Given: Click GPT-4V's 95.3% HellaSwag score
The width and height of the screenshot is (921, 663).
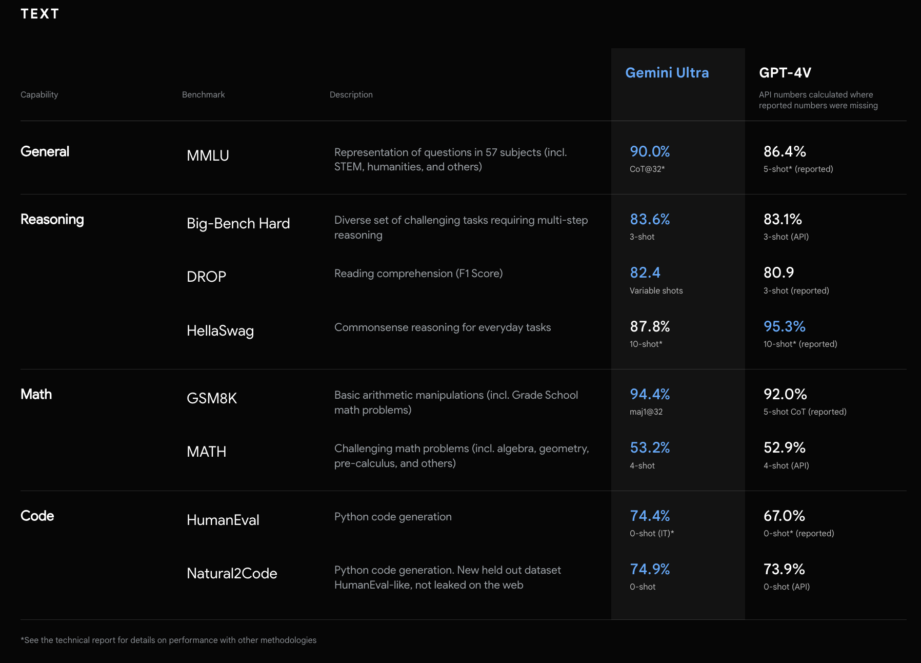Looking at the screenshot, I should pos(784,326).
